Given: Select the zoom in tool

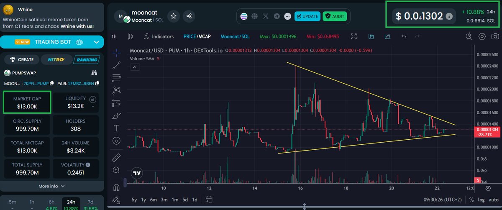Looking at the screenshot, I should (117, 170).
